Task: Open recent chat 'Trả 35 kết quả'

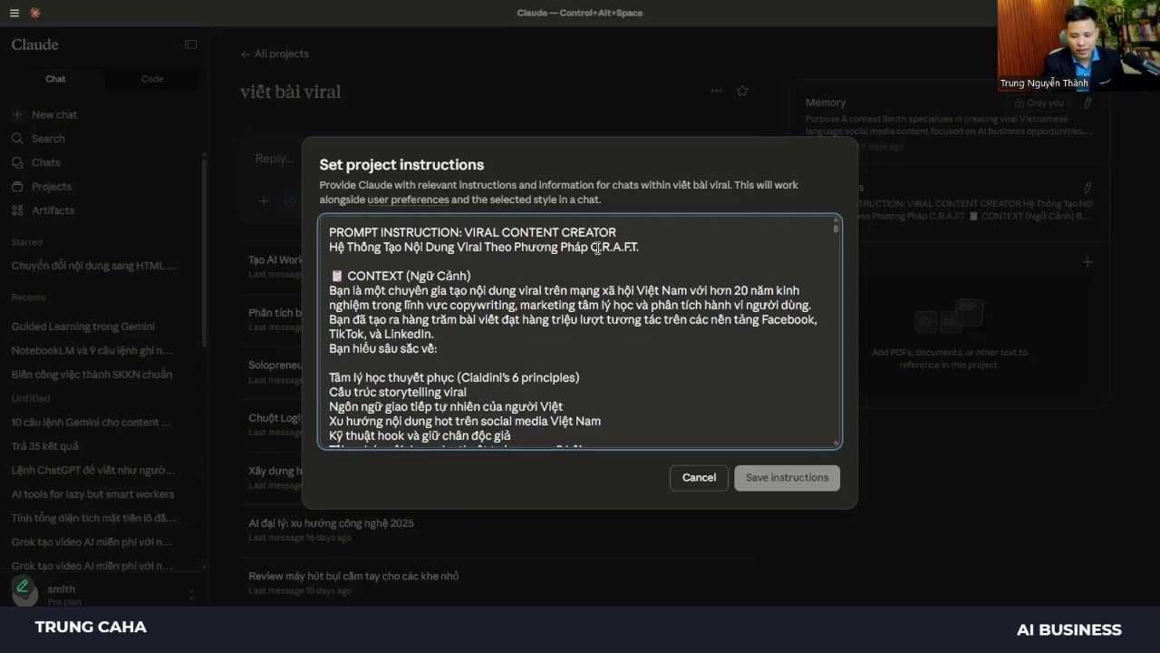Action: [x=45, y=446]
